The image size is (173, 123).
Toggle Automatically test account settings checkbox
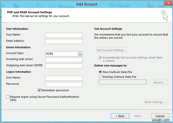tap(100, 58)
